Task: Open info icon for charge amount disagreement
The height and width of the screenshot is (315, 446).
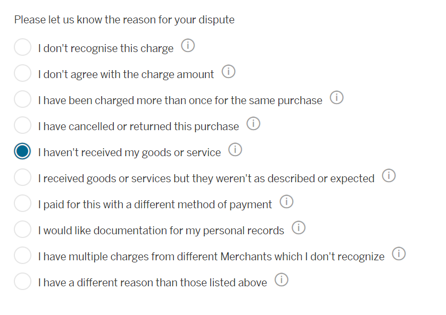Action: pos(228,72)
